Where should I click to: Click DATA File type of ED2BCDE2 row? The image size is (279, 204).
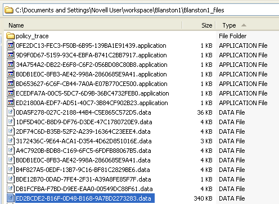(x=232, y=198)
